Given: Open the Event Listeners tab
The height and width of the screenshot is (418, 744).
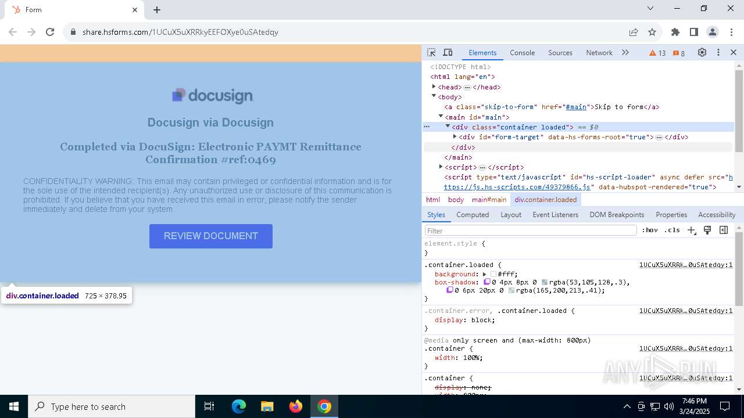Looking at the screenshot, I should click(x=556, y=215).
